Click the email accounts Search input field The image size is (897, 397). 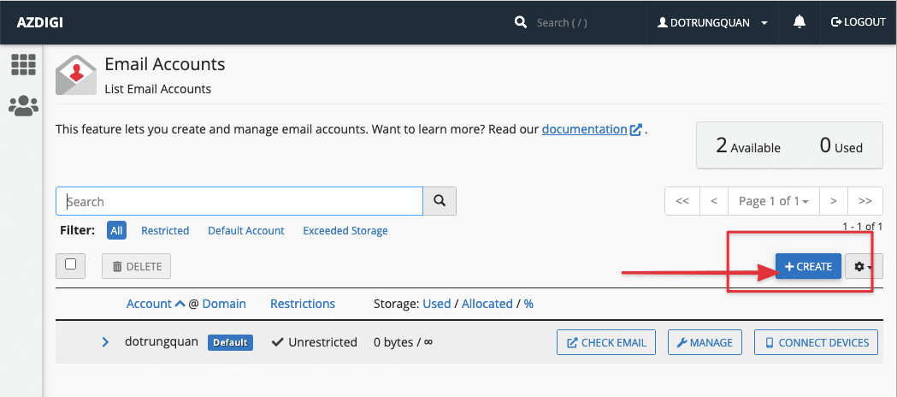click(239, 201)
